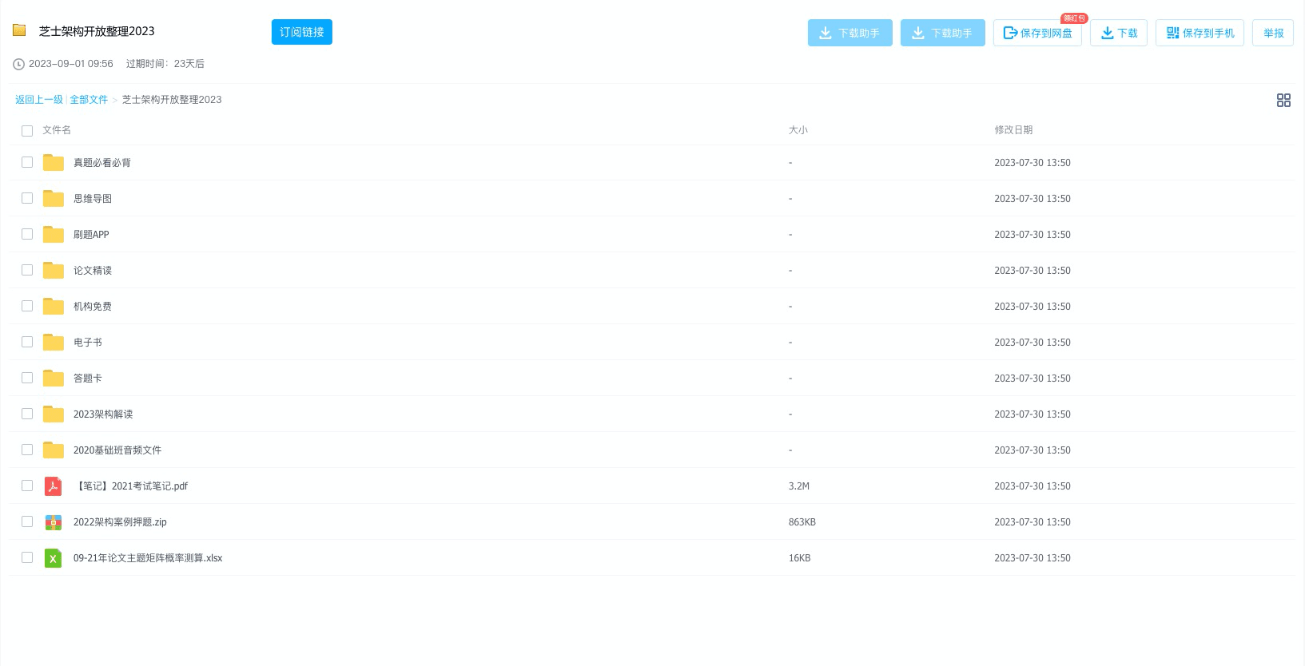
Task: Click the folder icon of 思维导图
Action: point(54,199)
